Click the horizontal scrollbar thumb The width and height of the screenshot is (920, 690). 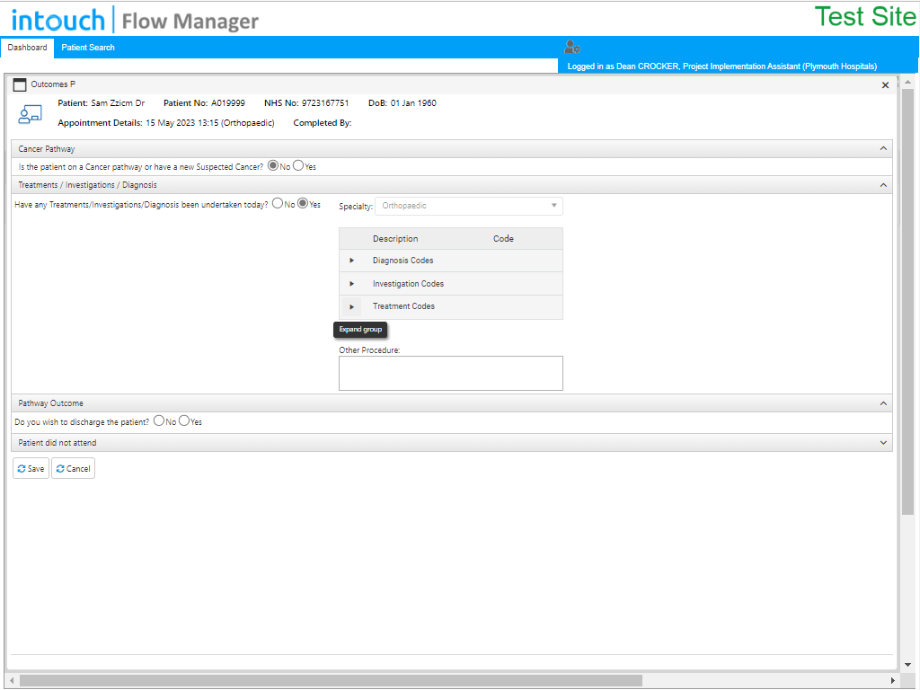pyautogui.click(x=331, y=681)
